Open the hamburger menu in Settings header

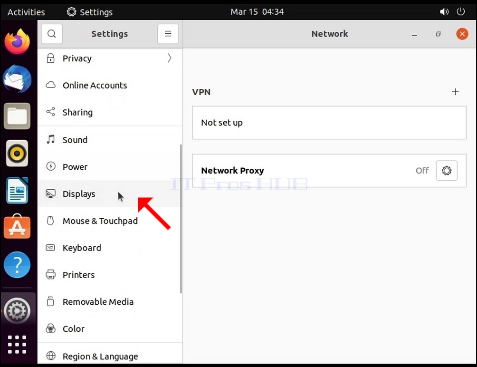pos(168,34)
